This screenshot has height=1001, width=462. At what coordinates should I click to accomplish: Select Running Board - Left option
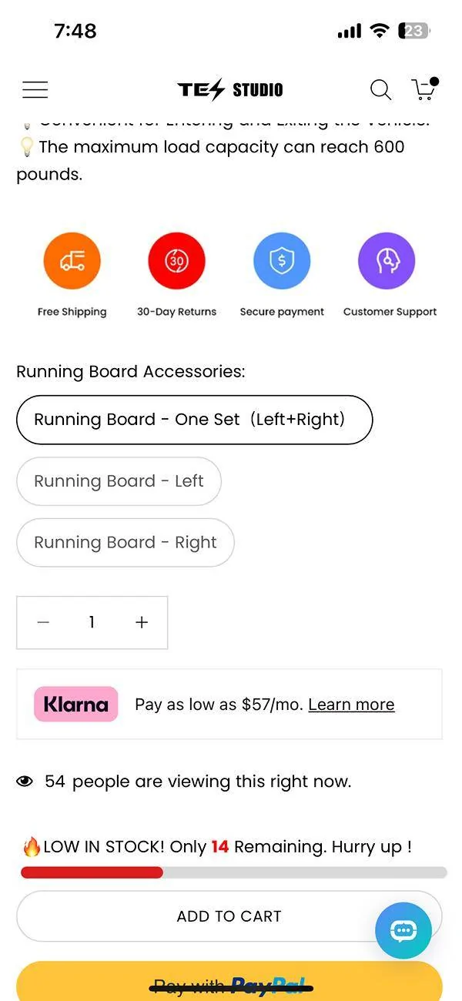pos(119,481)
